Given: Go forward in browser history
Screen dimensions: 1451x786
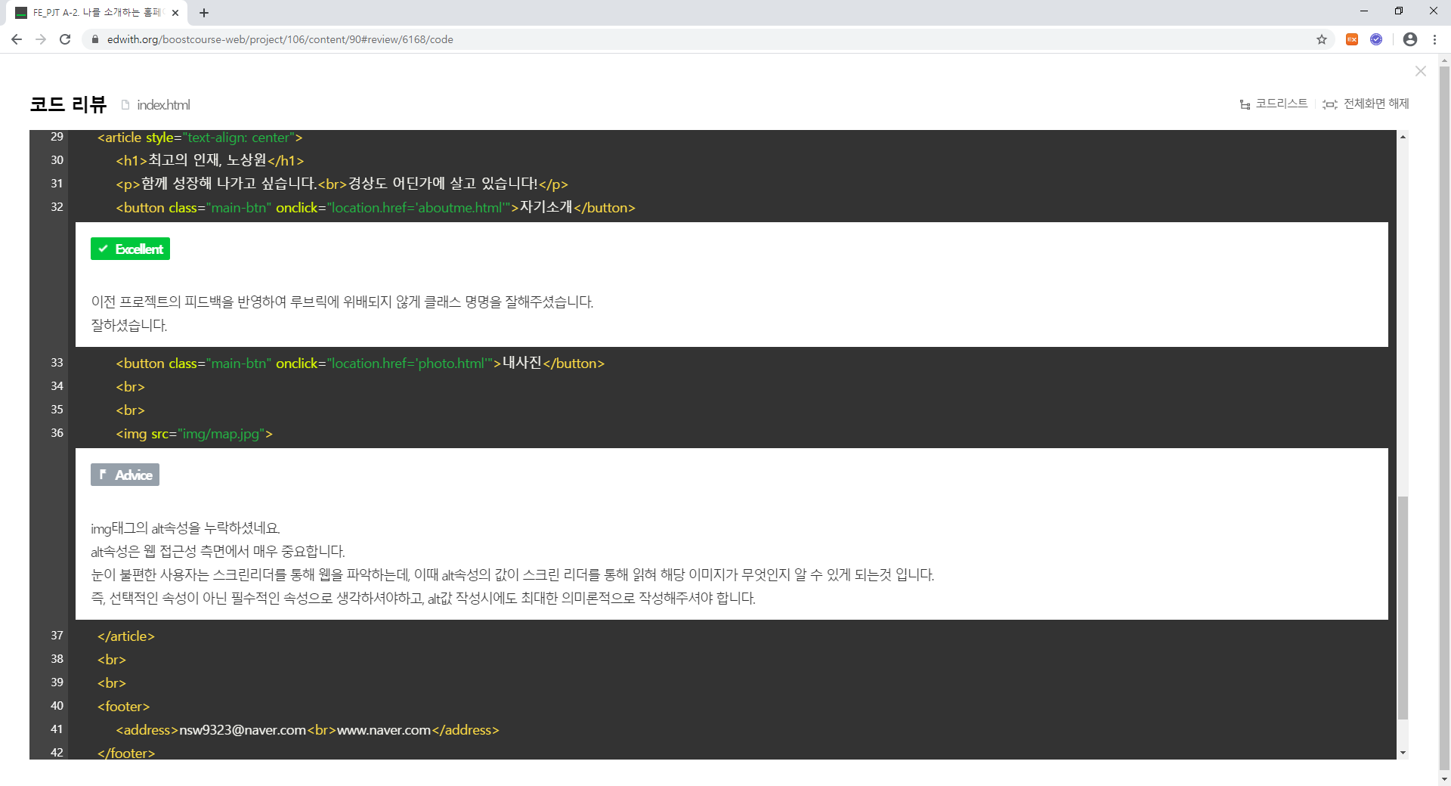Looking at the screenshot, I should (41, 39).
